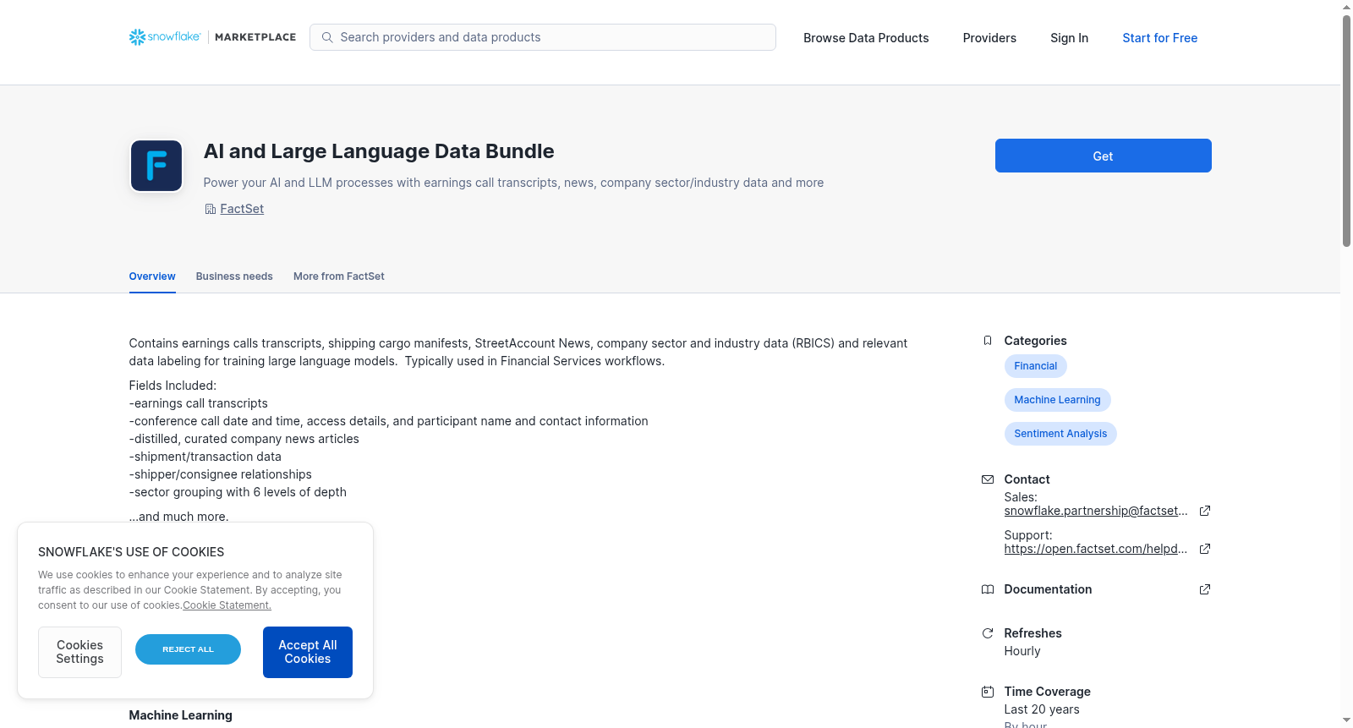
Task: Click the MARKETPLACE header label
Action: tap(255, 37)
